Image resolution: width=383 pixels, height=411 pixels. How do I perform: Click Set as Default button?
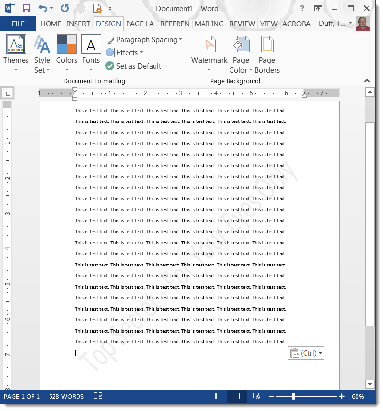click(x=134, y=66)
